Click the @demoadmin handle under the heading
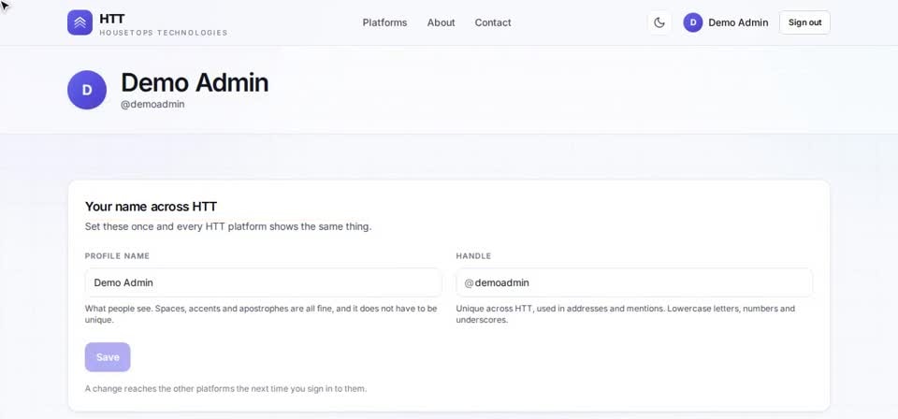Screen dimensions: 898x419 click(152, 105)
